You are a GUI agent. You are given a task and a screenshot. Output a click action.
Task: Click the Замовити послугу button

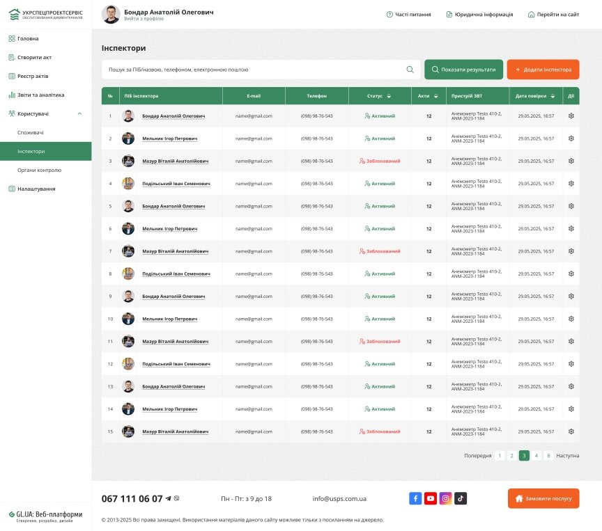(543, 498)
